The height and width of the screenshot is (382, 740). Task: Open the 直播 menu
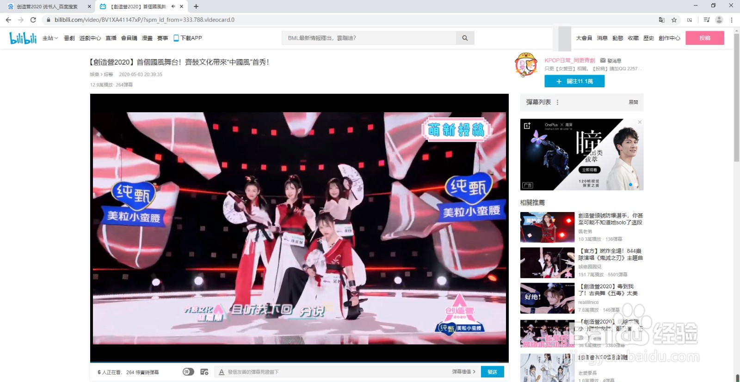tap(111, 38)
